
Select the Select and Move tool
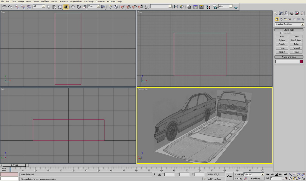(73, 6)
